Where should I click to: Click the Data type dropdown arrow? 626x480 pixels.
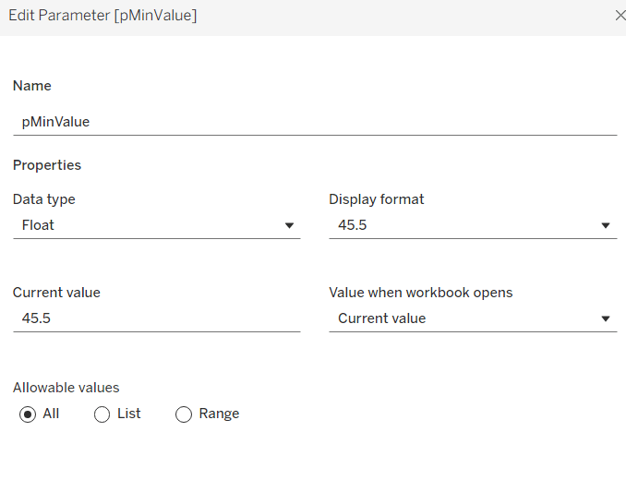click(x=289, y=225)
